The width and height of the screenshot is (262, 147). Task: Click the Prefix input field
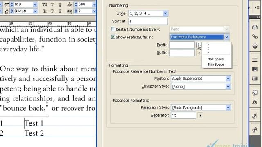coord(182,45)
